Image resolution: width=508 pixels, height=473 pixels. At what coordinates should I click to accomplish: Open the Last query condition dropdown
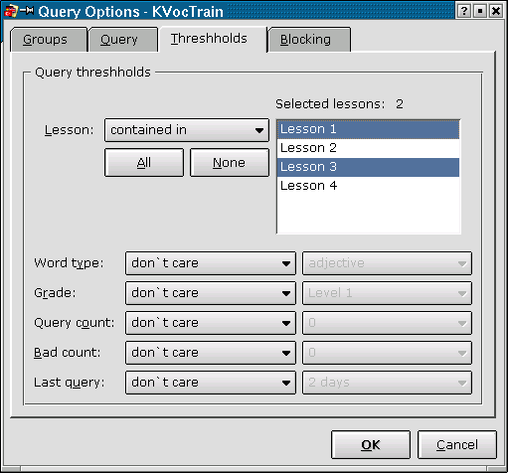click(x=211, y=383)
